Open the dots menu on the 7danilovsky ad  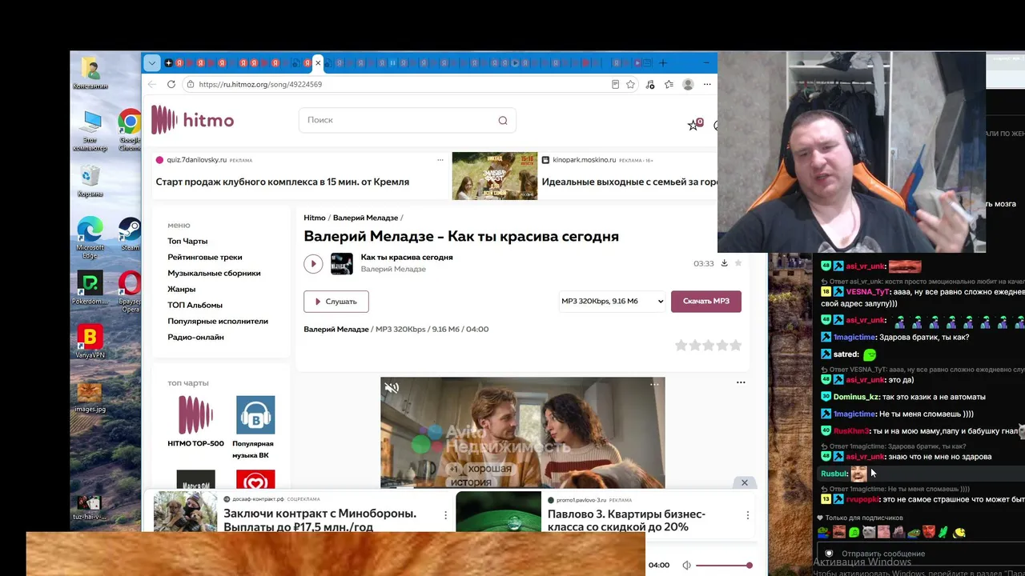tap(440, 160)
